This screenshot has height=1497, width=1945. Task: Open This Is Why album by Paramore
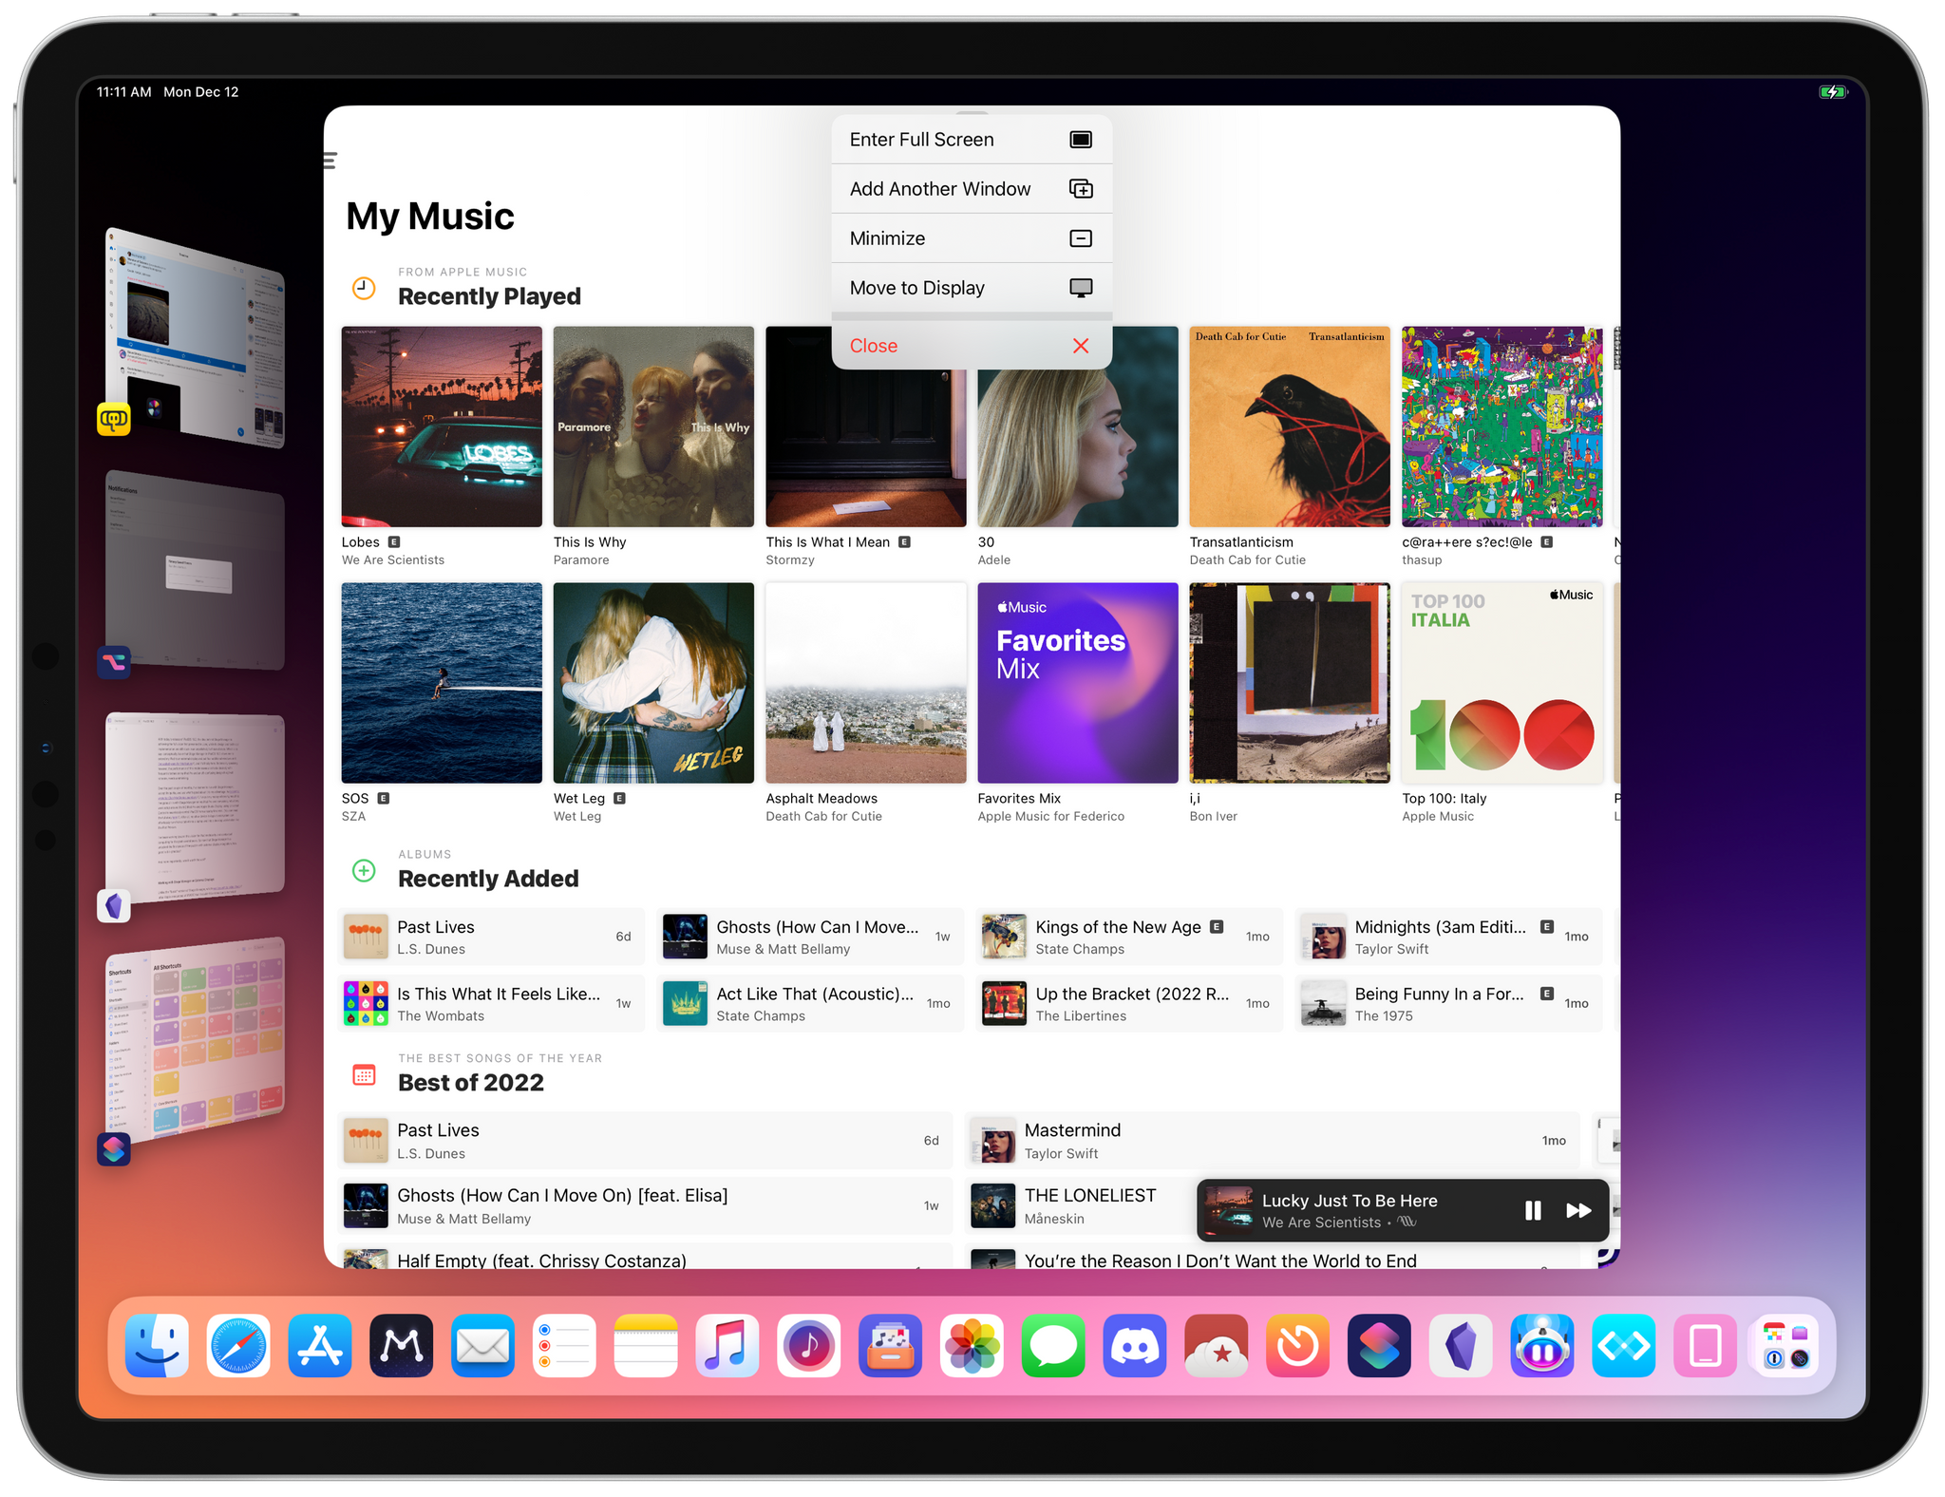(653, 426)
